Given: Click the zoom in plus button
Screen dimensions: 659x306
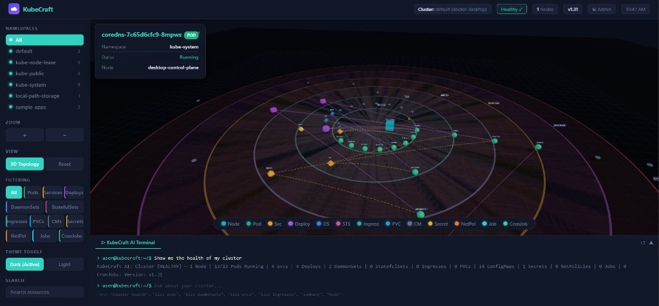Looking at the screenshot, I should pos(25,135).
